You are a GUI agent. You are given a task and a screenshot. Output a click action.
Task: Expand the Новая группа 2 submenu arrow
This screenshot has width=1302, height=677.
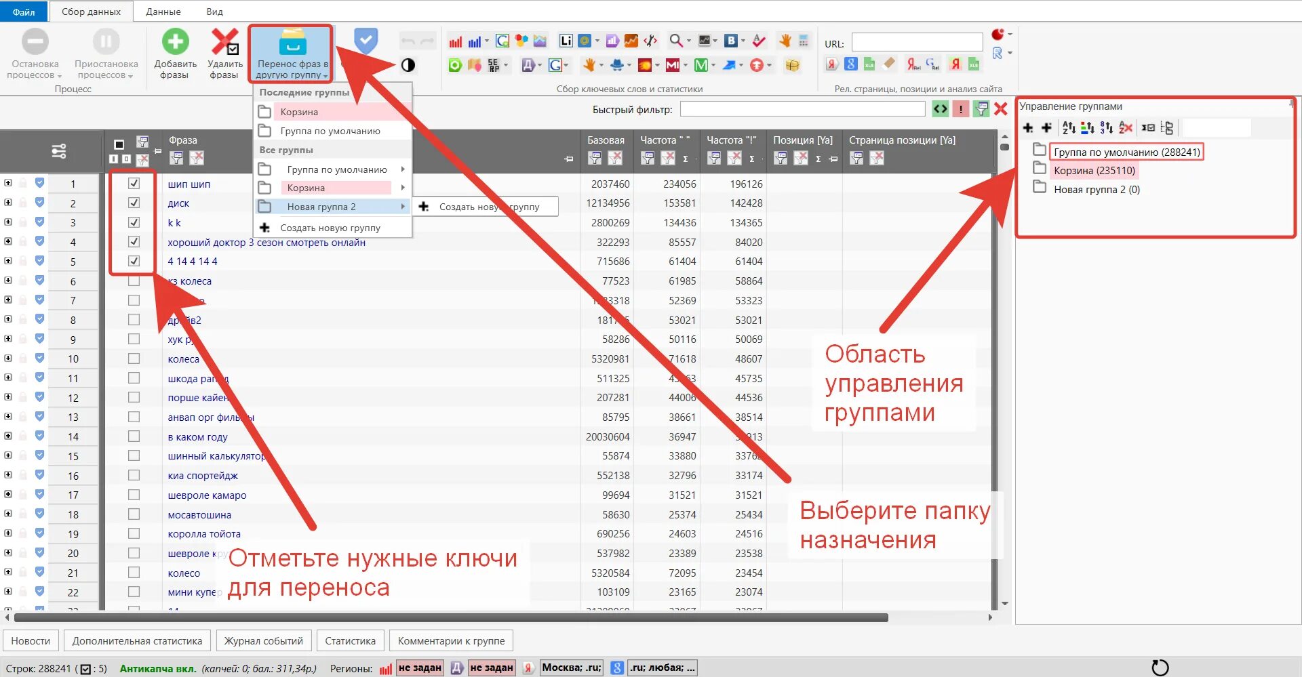click(x=403, y=207)
